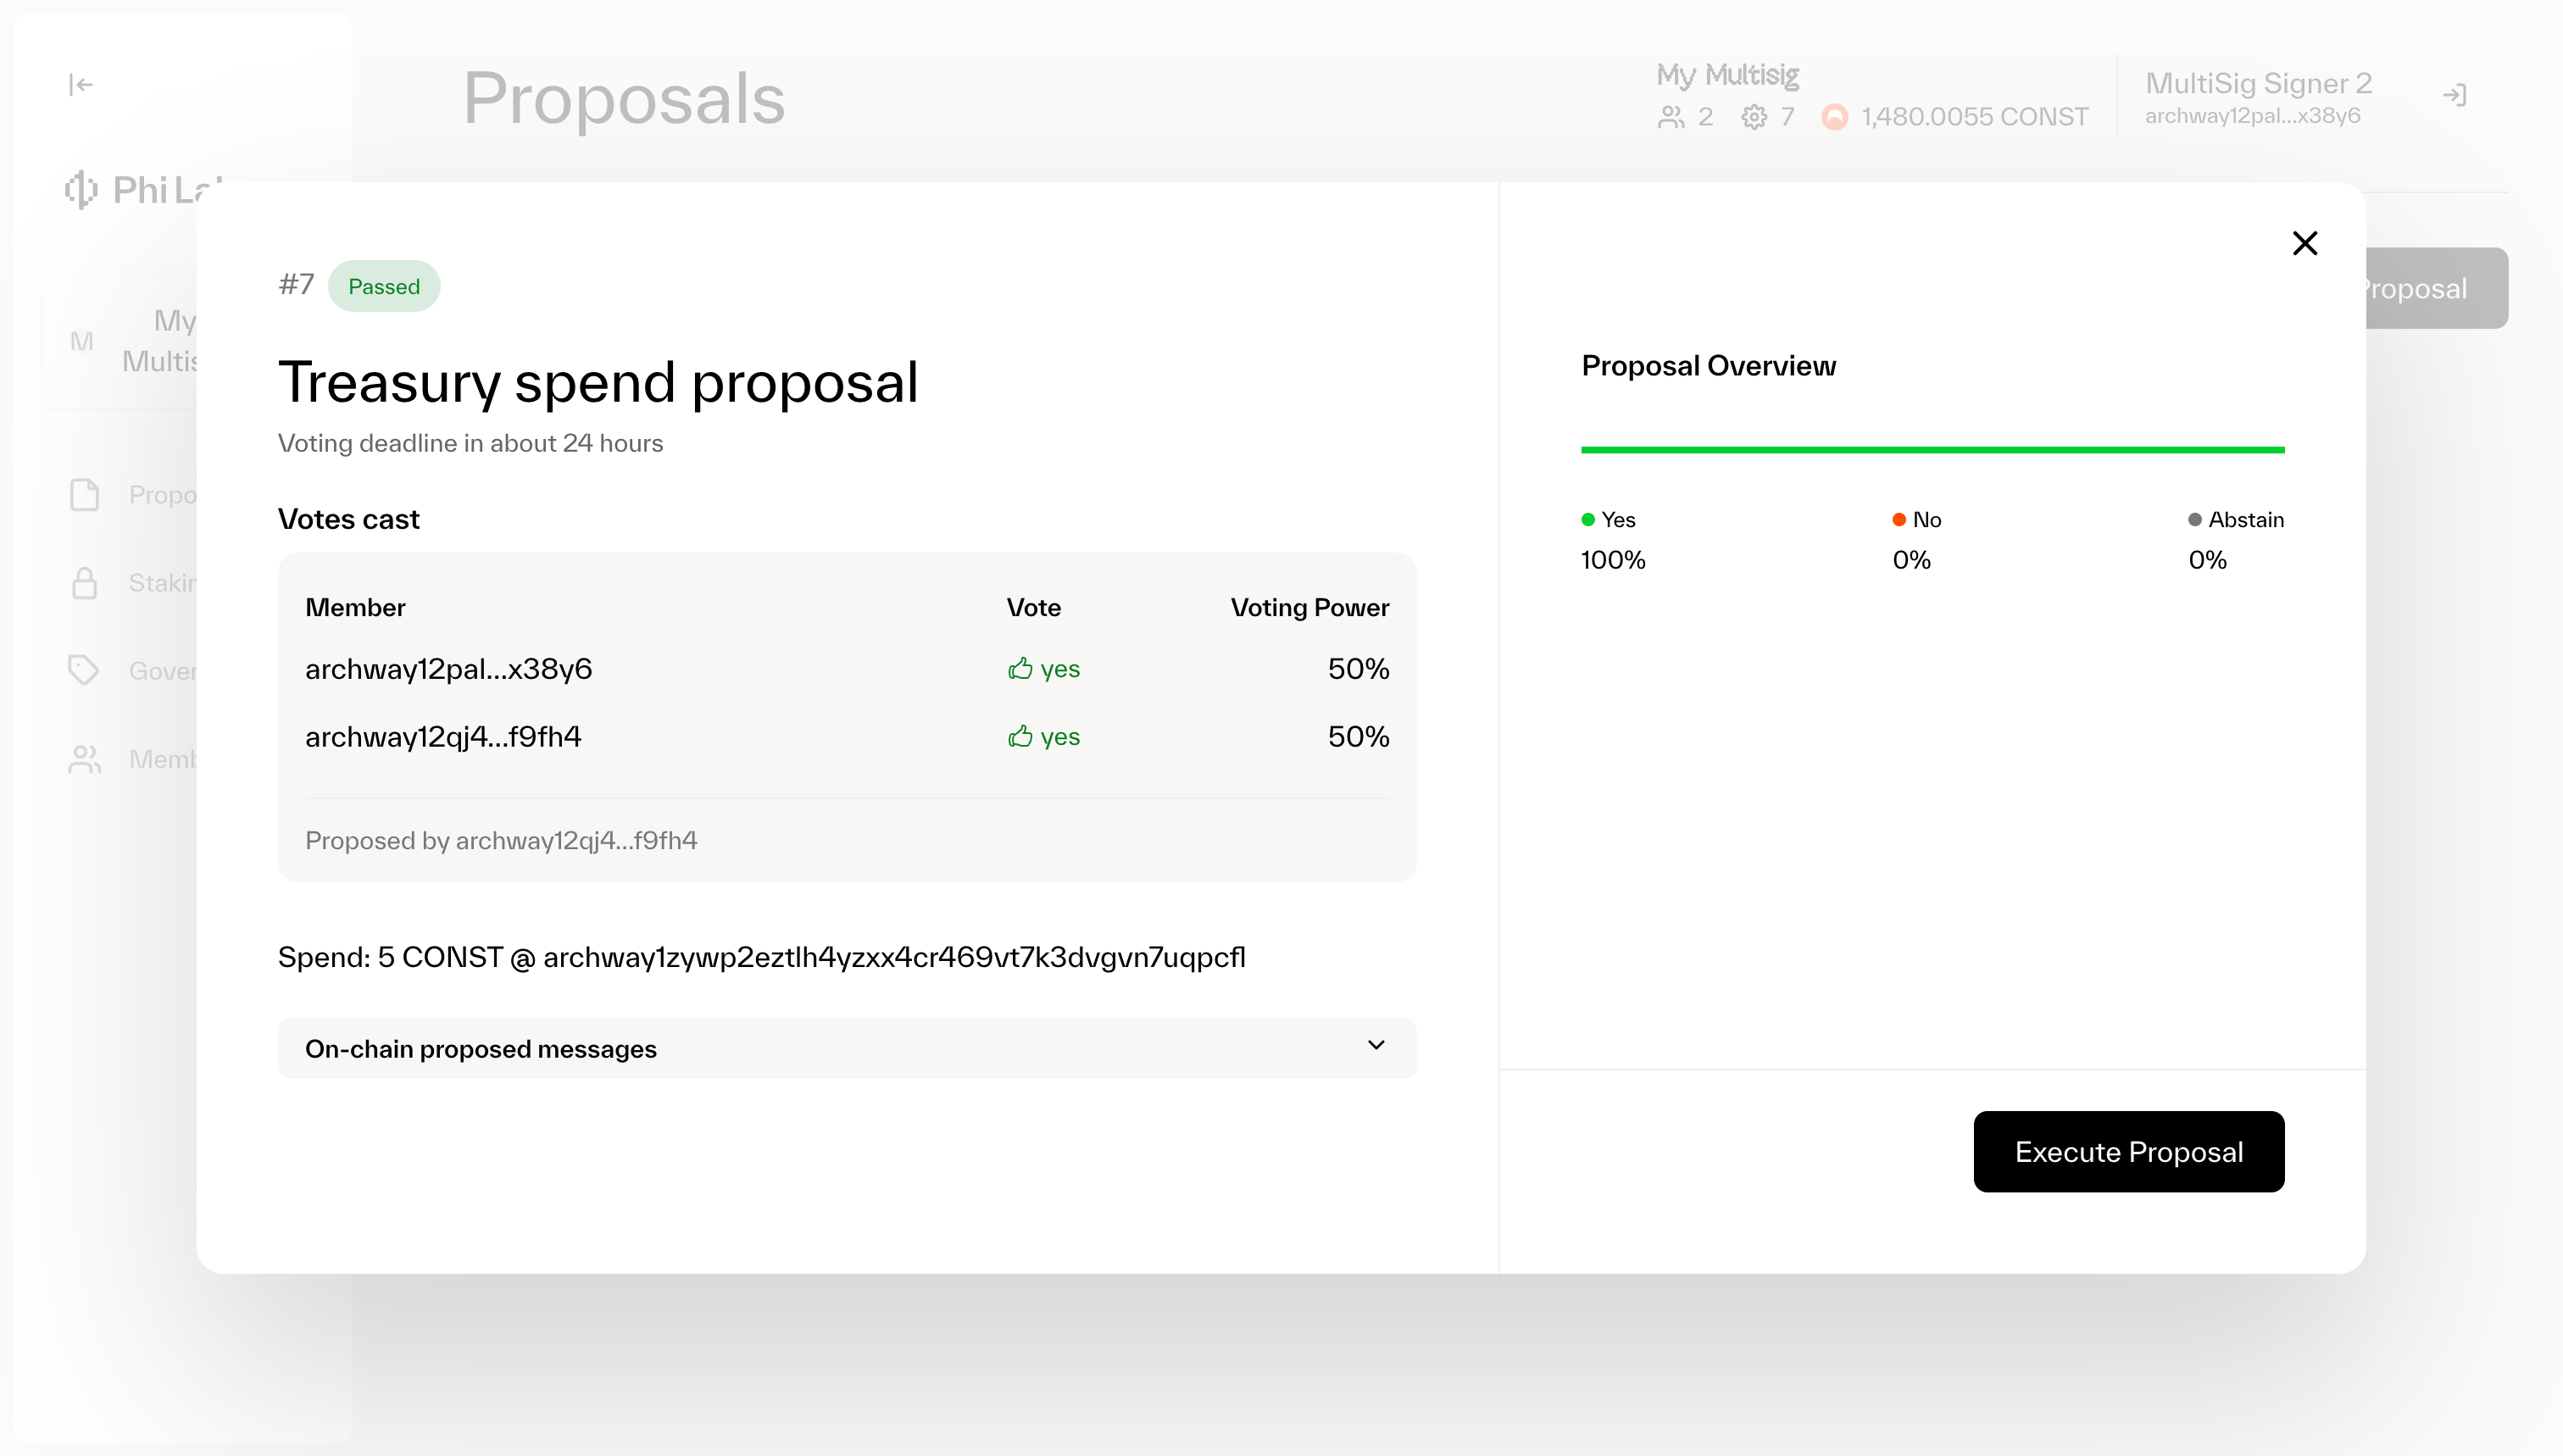Click MultiSig Signer 2 account name
Image resolution: width=2563 pixels, height=1456 pixels.
click(2258, 84)
